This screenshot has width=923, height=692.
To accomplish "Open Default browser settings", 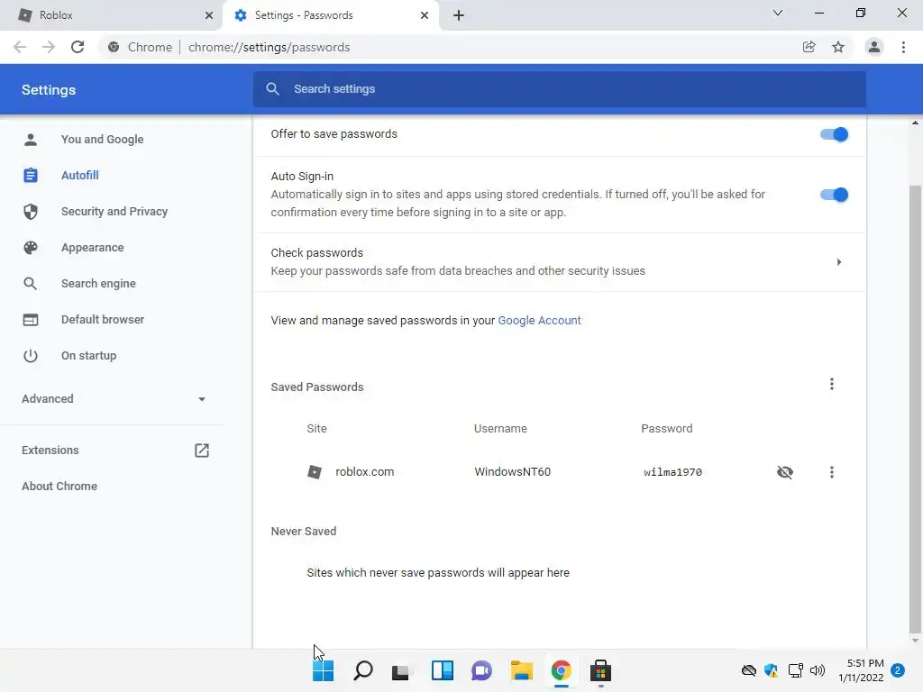I will (x=103, y=320).
